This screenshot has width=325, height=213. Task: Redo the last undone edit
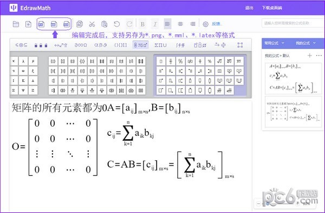coord(129,24)
